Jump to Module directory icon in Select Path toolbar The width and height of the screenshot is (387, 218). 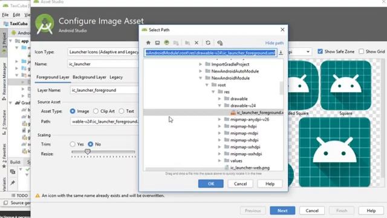[176, 43]
